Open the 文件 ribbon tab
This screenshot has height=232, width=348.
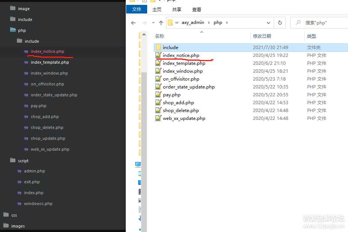point(137,9)
